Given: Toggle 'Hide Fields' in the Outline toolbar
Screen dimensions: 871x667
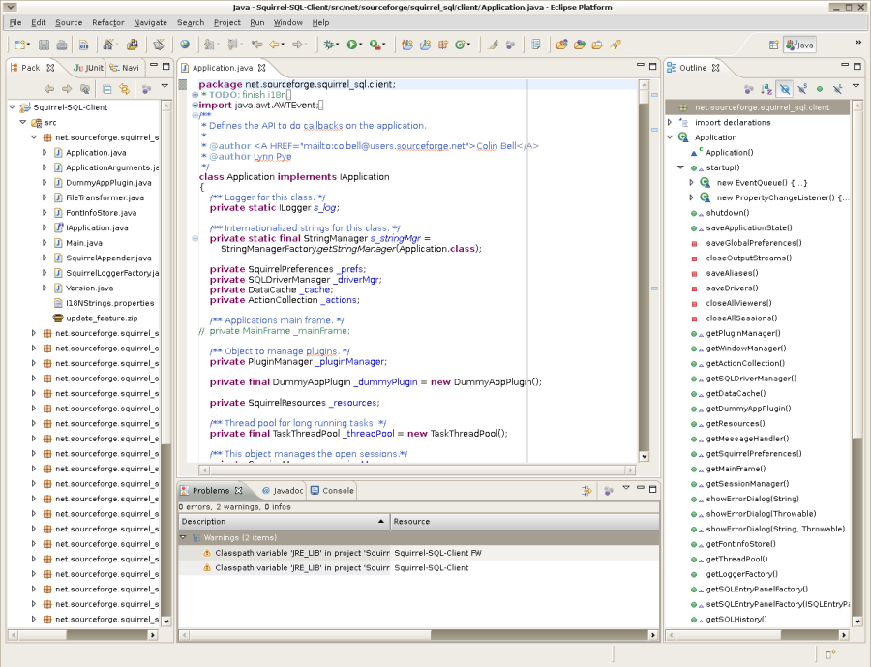Looking at the screenshot, I should coord(786,87).
